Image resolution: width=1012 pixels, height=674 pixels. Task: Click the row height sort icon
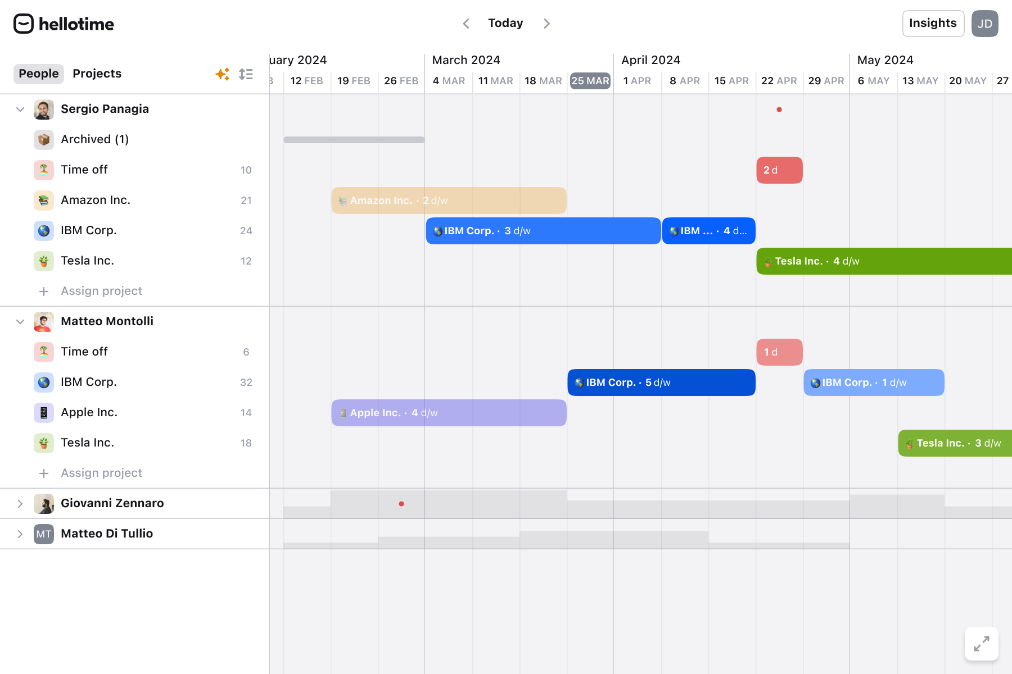click(246, 74)
